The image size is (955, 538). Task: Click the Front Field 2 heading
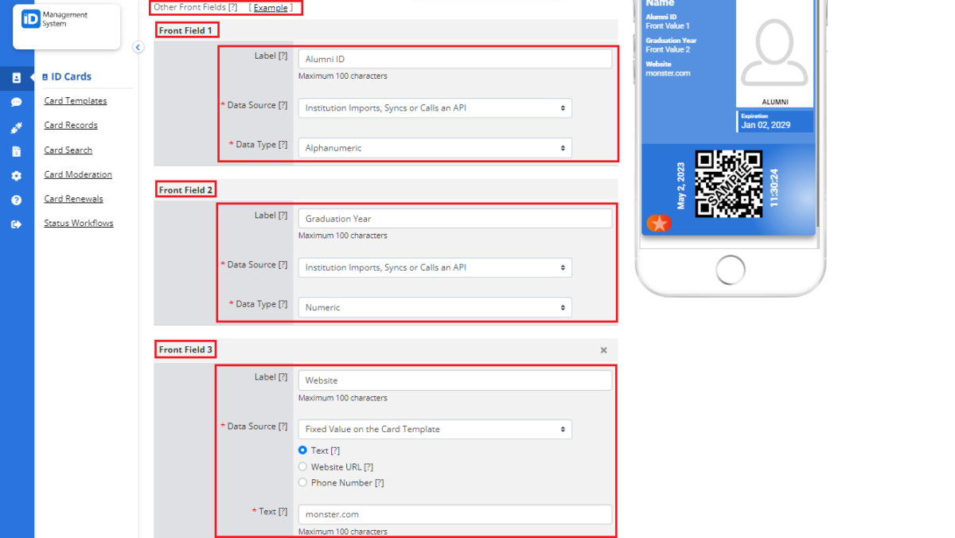(x=186, y=190)
